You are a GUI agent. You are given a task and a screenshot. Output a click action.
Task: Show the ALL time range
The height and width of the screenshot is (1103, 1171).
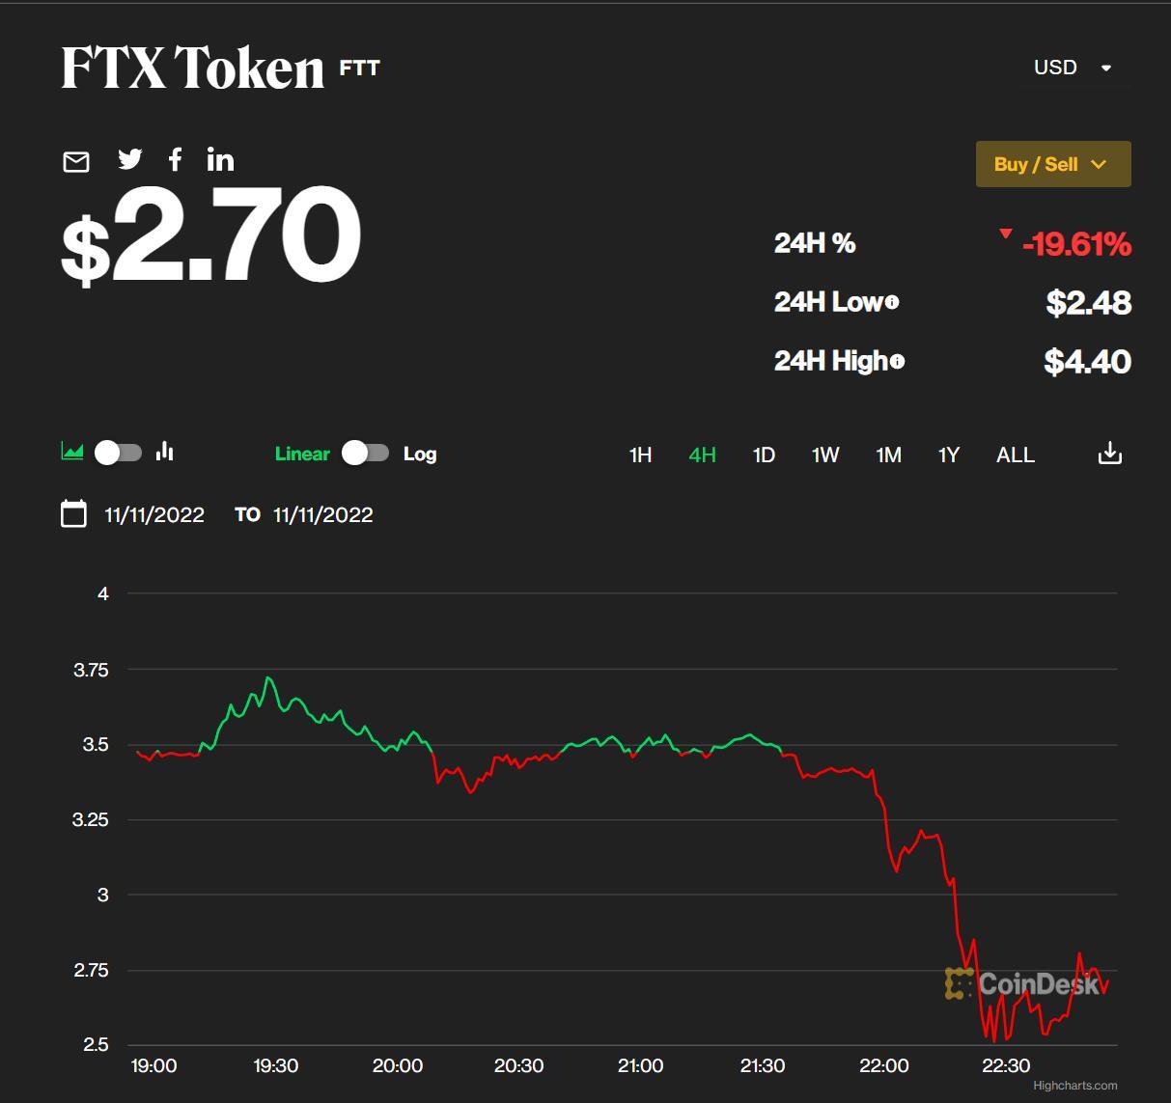click(1015, 455)
